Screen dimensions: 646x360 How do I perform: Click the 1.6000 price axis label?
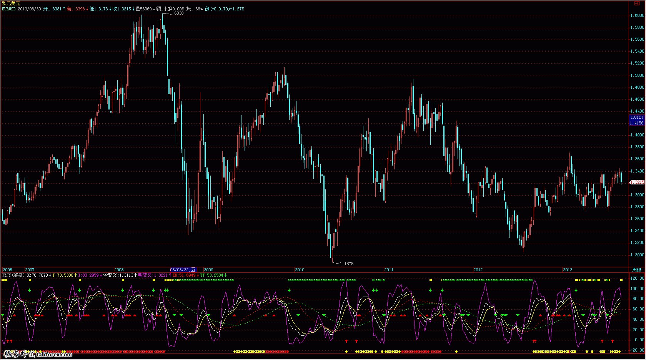(637, 15)
